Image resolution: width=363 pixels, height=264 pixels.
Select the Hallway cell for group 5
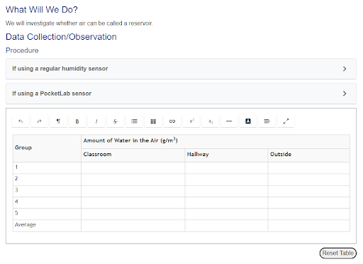[226, 214]
